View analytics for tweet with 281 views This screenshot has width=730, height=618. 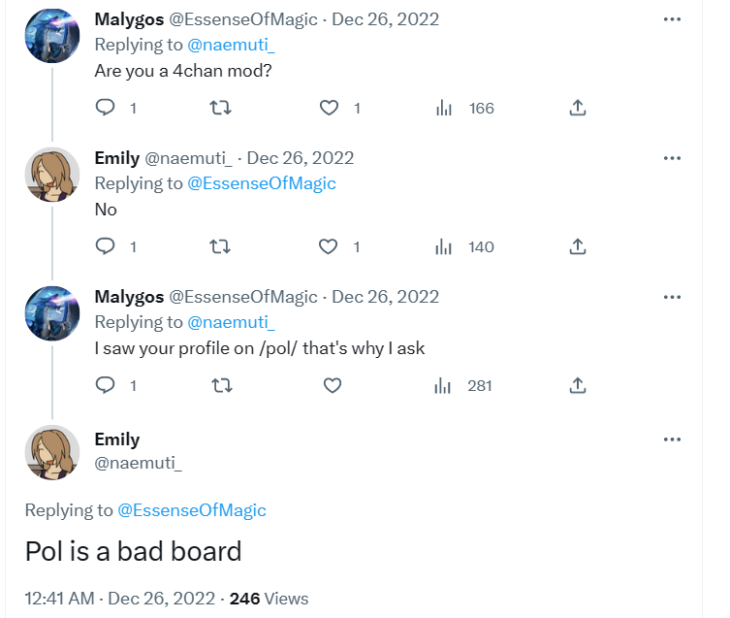tap(444, 386)
